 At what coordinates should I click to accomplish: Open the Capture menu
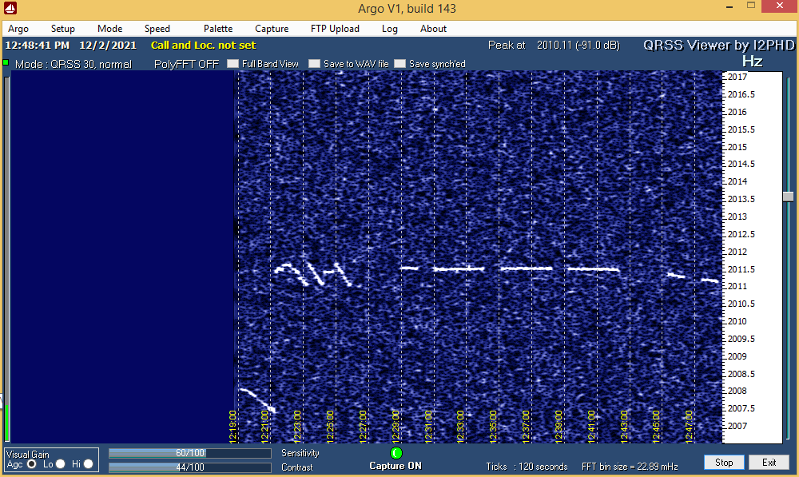pyautogui.click(x=272, y=29)
